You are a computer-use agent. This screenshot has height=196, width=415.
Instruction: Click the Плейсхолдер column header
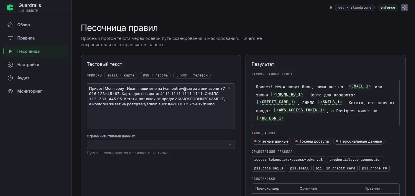pyautogui.click(x=267, y=188)
